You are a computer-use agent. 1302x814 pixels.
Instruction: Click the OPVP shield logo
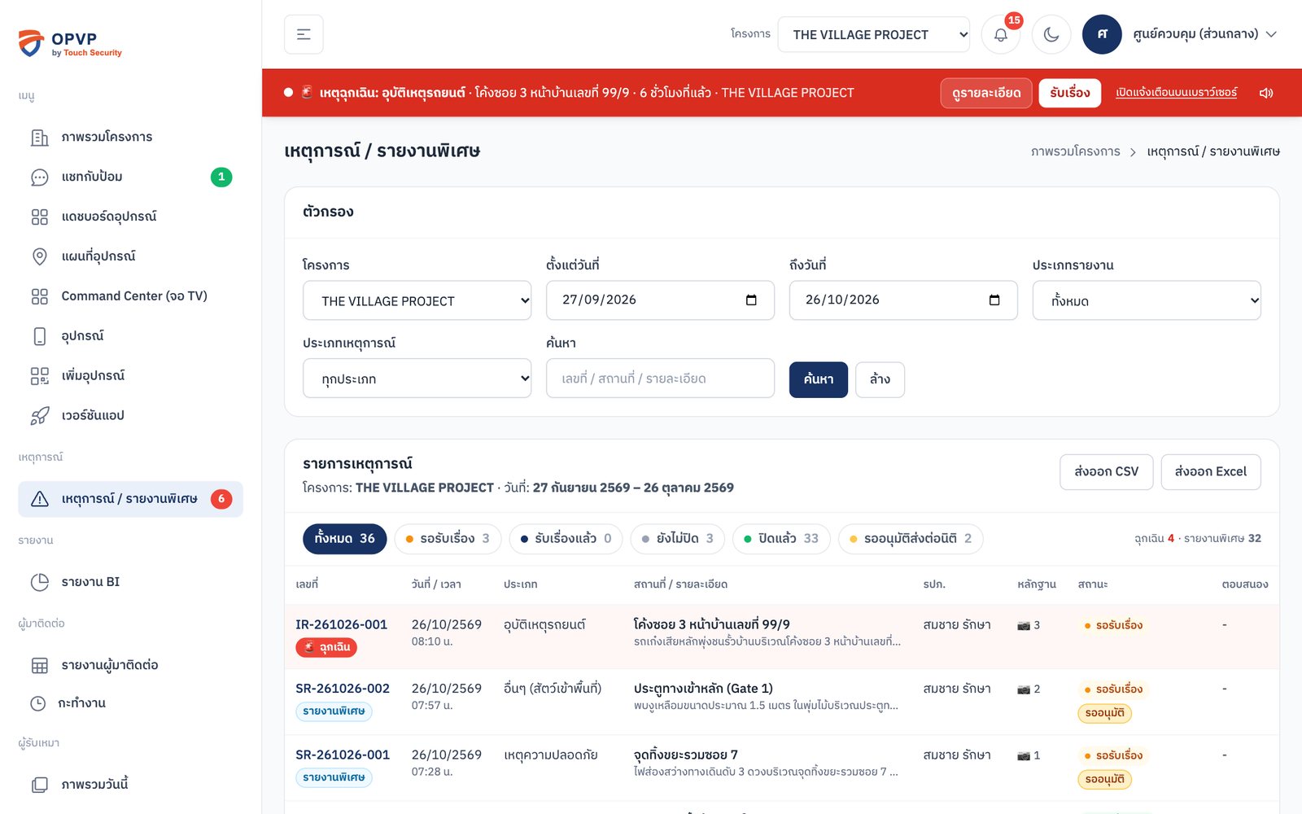click(x=31, y=43)
